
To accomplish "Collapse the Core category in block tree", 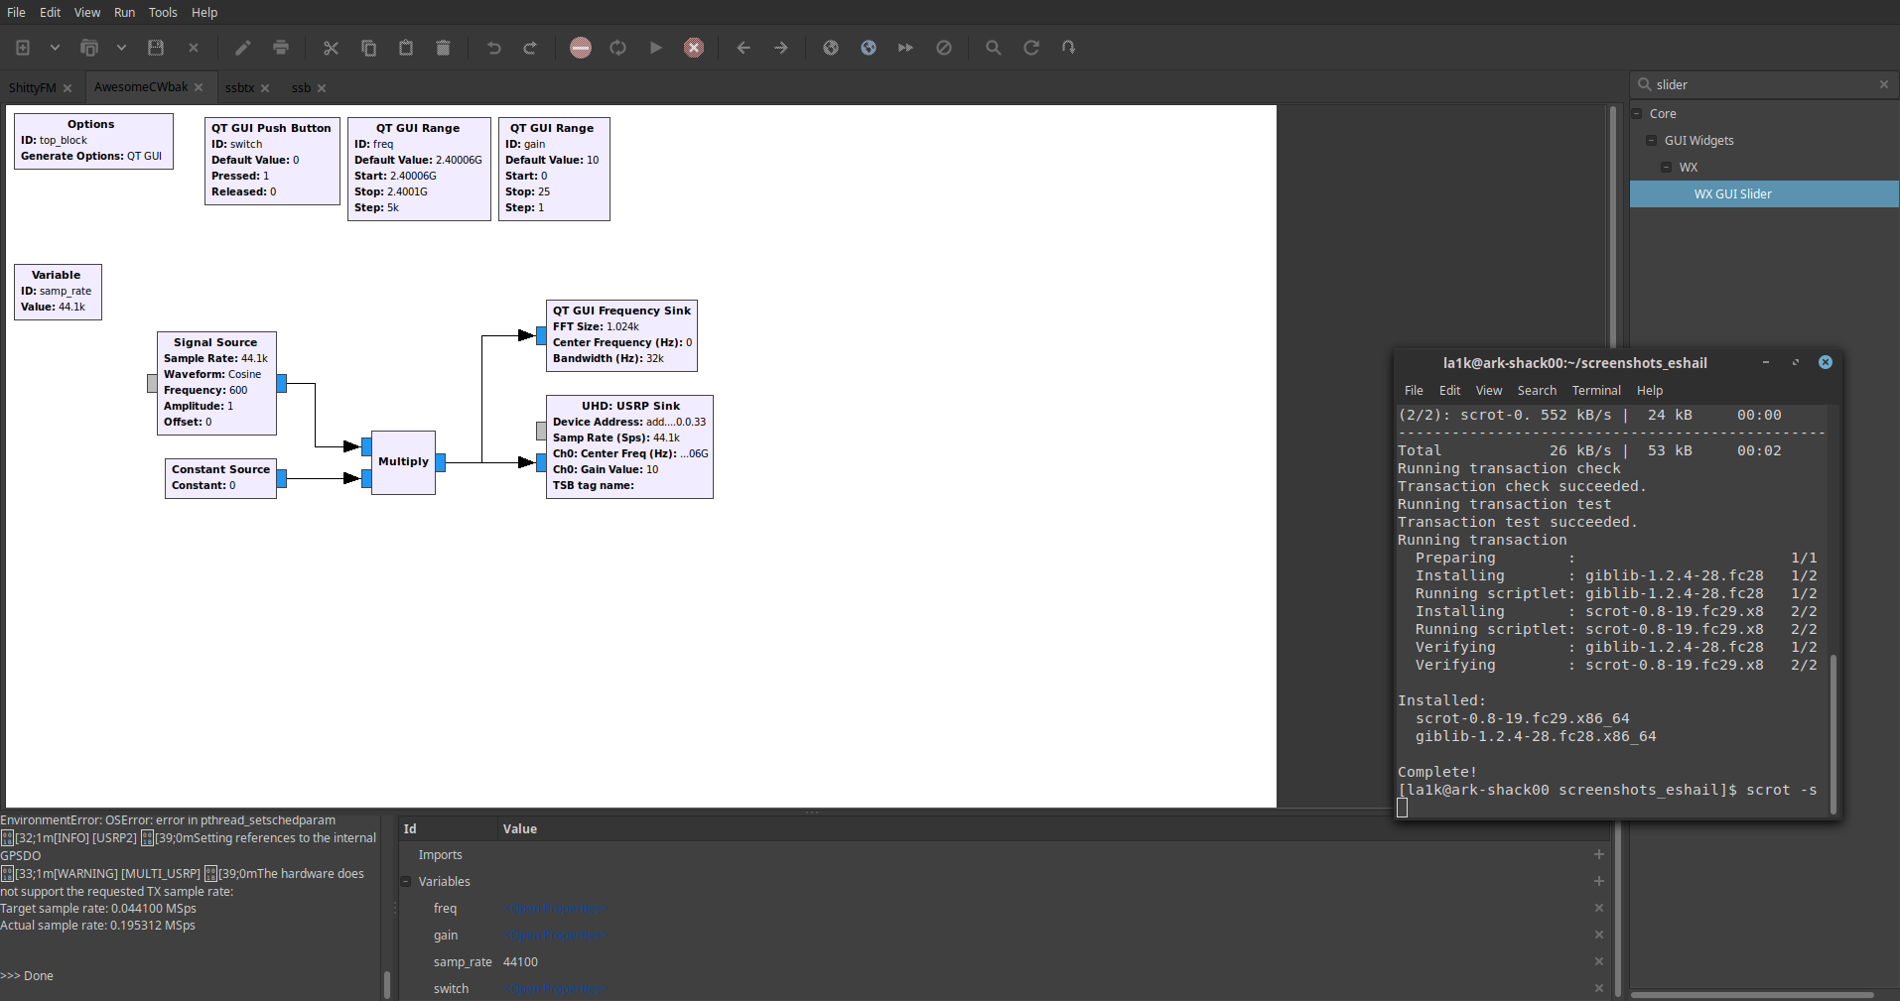I will pyautogui.click(x=1637, y=114).
